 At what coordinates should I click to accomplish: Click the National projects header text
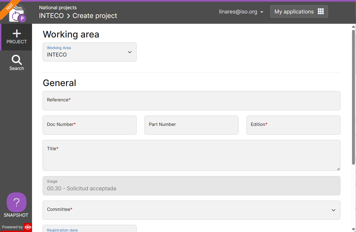58,8
